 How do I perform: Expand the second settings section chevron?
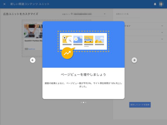[162, 32]
